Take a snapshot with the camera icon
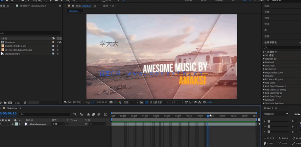 pos(111,102)
